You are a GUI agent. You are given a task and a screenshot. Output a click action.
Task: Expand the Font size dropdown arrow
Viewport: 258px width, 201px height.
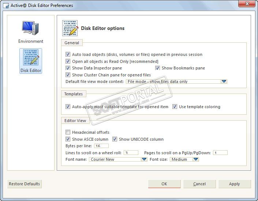pyautogui.click(x=196, y=159)
